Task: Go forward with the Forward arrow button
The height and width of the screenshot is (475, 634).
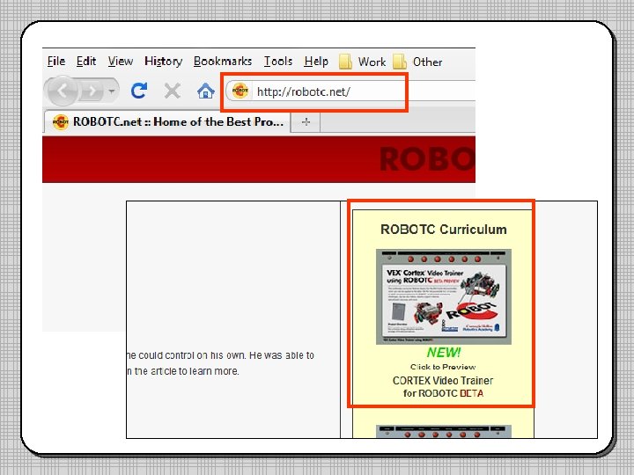Action: (92, 91)
